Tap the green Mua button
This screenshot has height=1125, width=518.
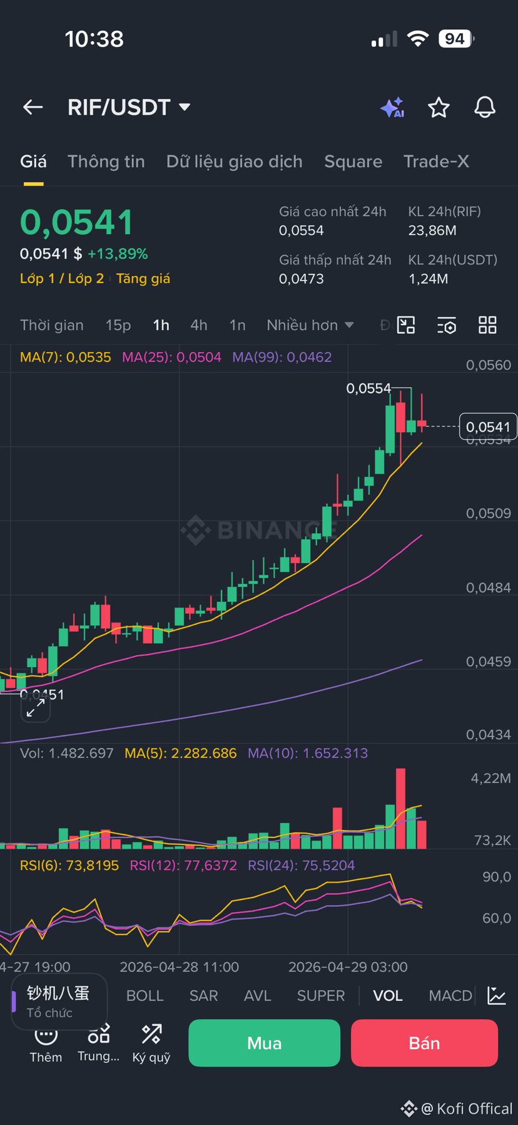[x=265, y=1043]
